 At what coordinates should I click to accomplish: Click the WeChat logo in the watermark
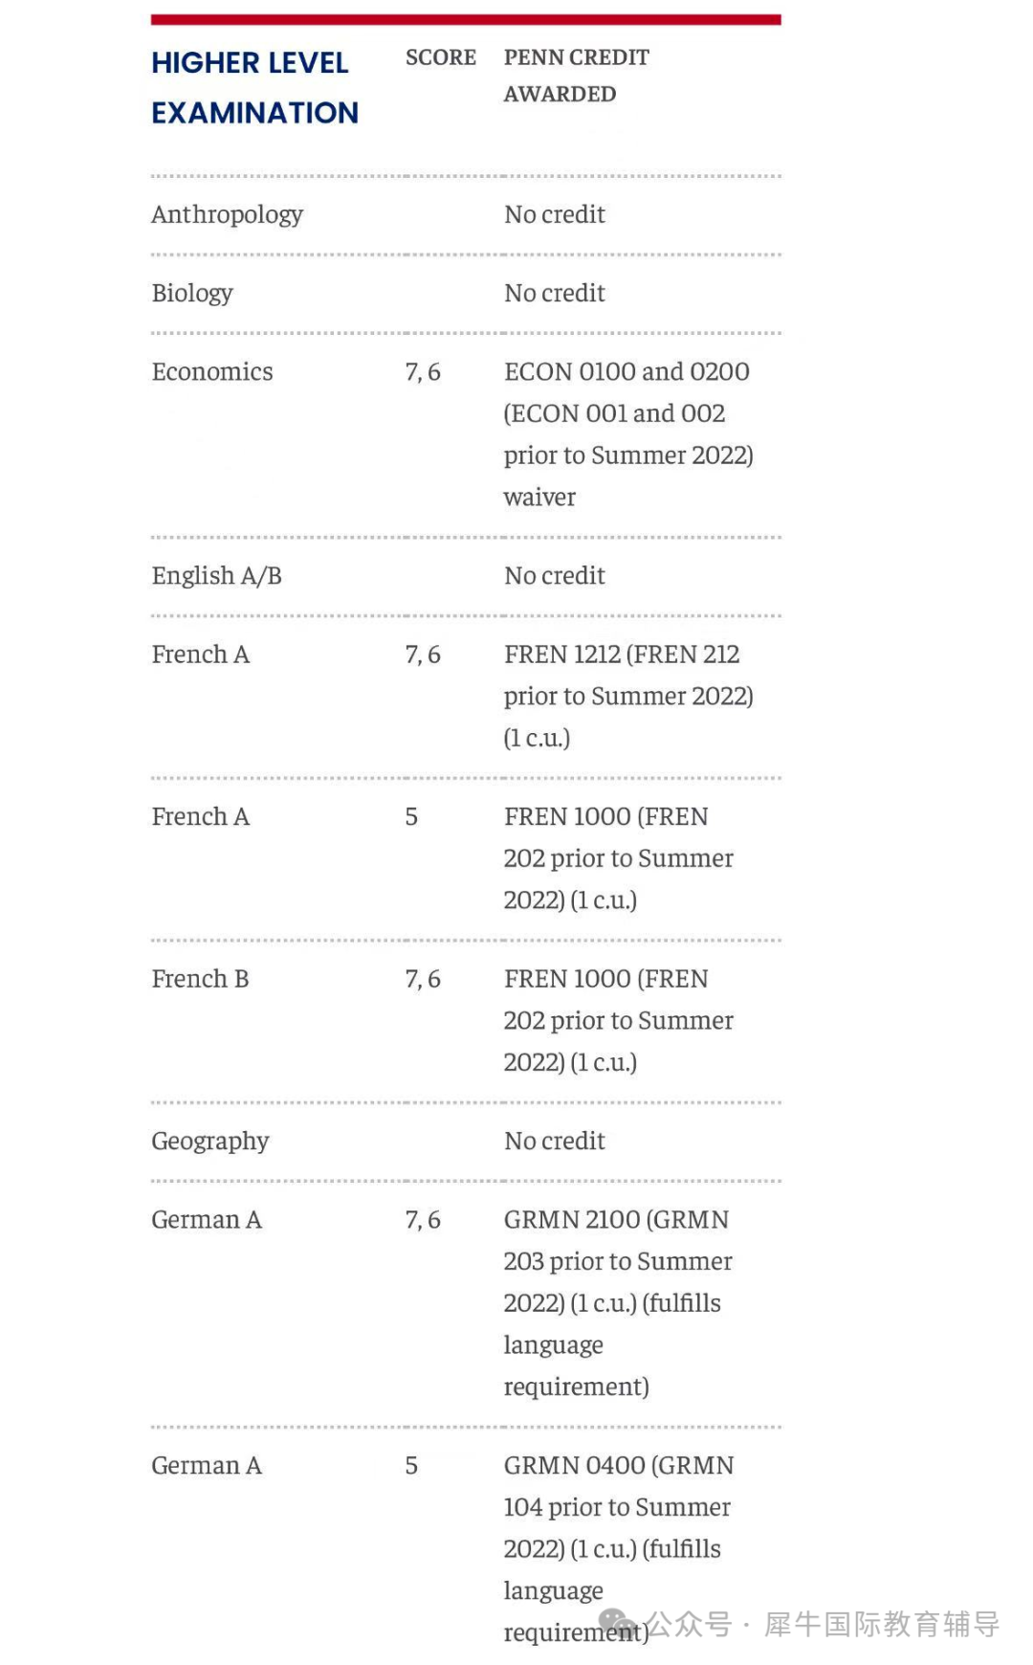click(x=617, y=1623)
